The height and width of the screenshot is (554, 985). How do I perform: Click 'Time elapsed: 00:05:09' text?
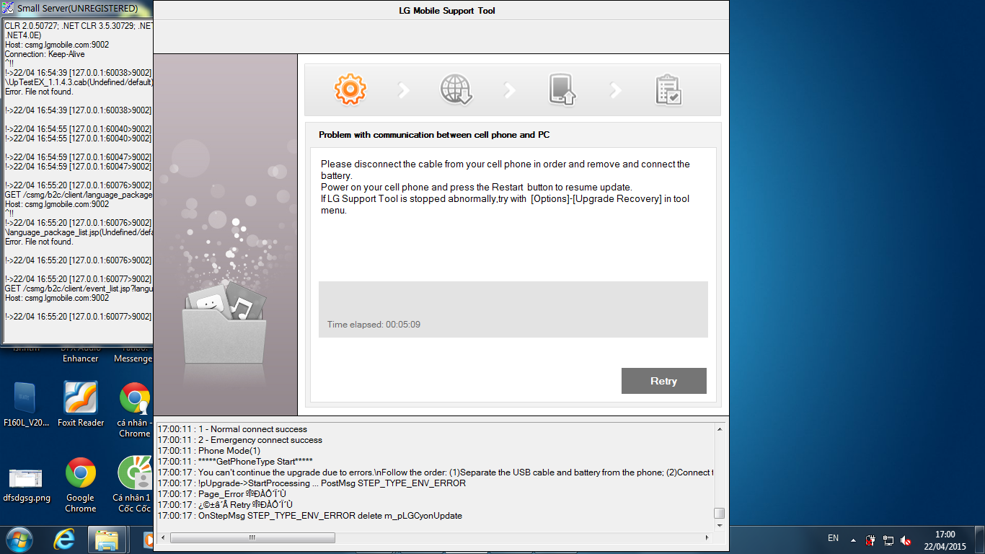click(x=374, y=325)
